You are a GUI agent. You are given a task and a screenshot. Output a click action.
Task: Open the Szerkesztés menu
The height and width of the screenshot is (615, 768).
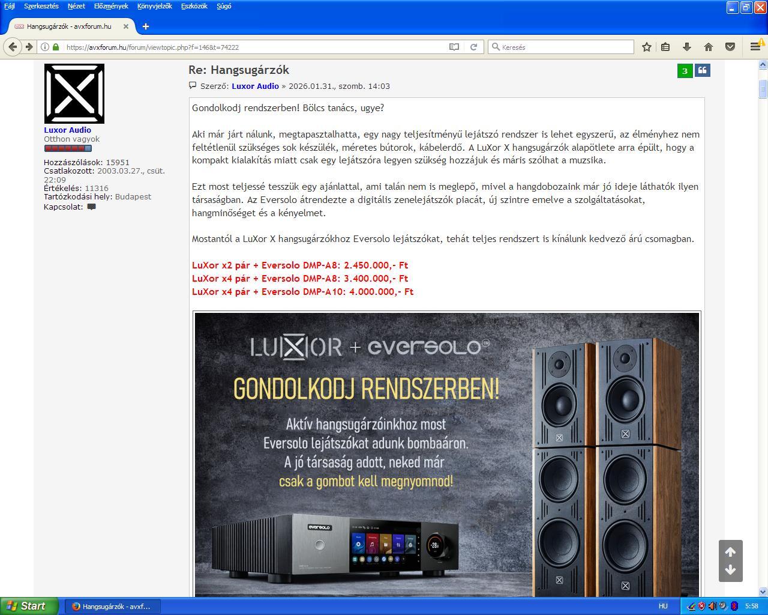pos(41,6)
